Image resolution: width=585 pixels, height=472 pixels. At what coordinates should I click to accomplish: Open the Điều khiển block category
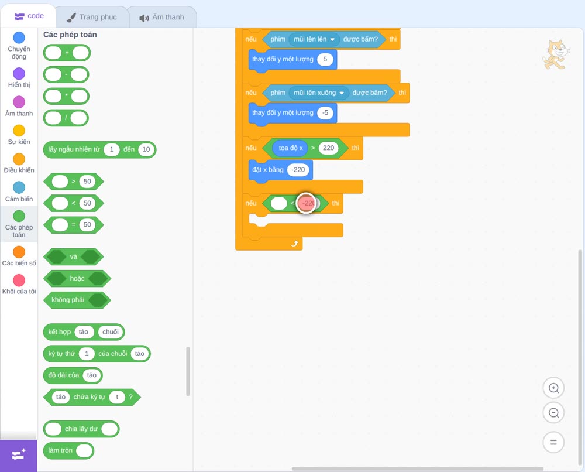coord(19,163)
